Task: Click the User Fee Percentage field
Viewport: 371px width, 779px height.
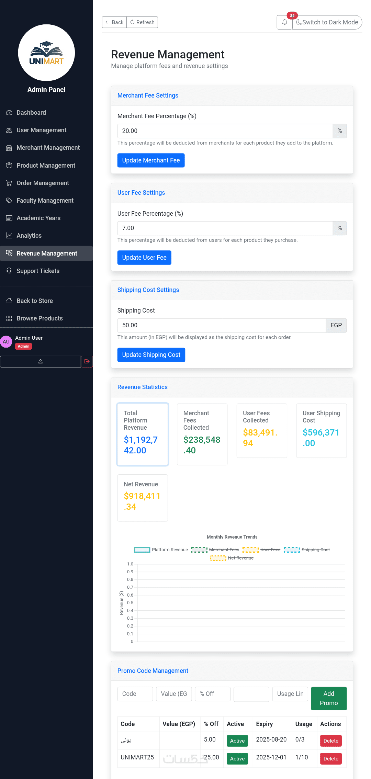Action: click(x=225, y=228)
